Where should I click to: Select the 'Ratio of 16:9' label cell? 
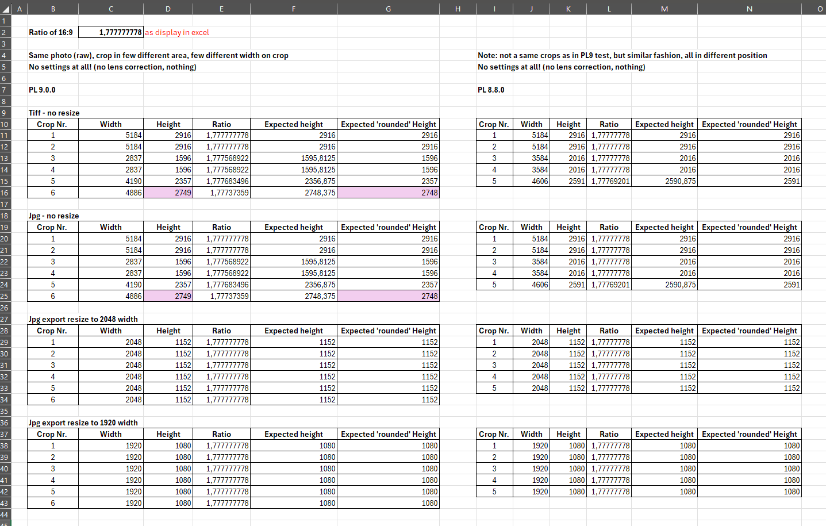click(51, 33)
